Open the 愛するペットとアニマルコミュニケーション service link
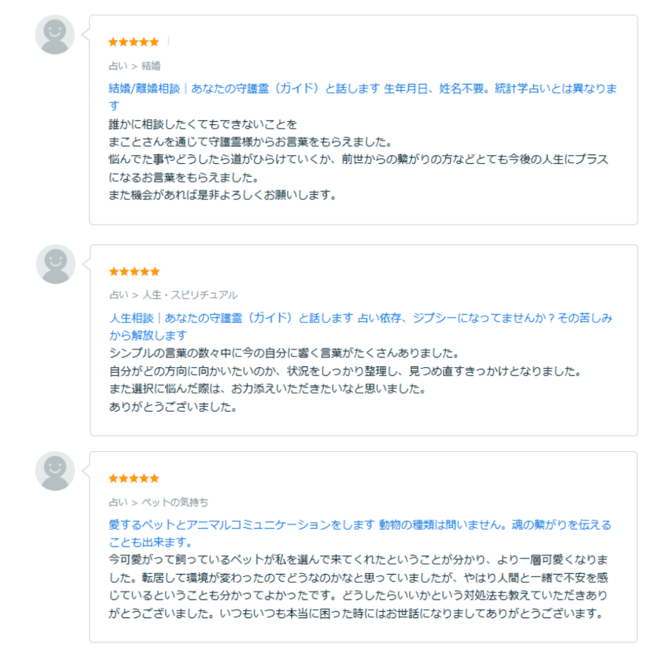 (360, 533)
